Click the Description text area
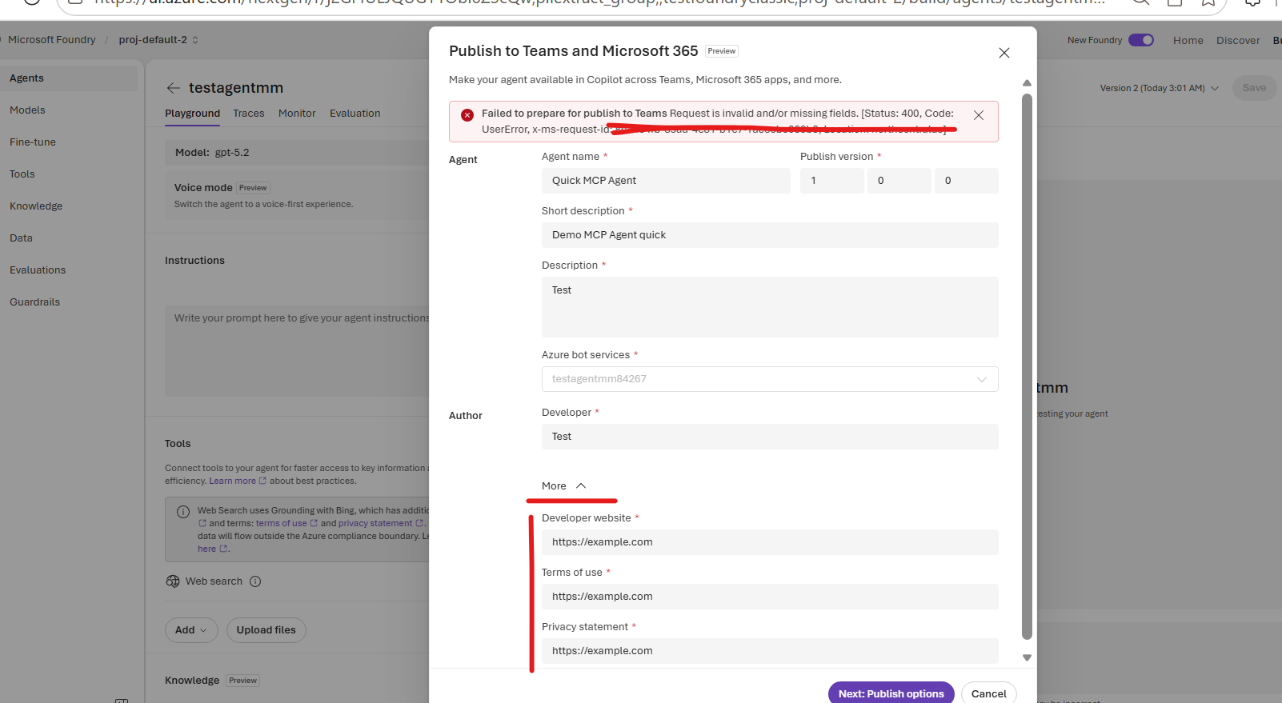1282x703 pixels. [770, 307]
